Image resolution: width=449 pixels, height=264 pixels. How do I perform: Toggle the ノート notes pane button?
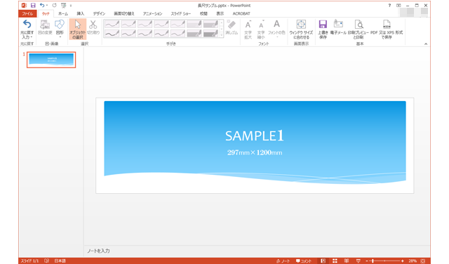pos(283,261)
